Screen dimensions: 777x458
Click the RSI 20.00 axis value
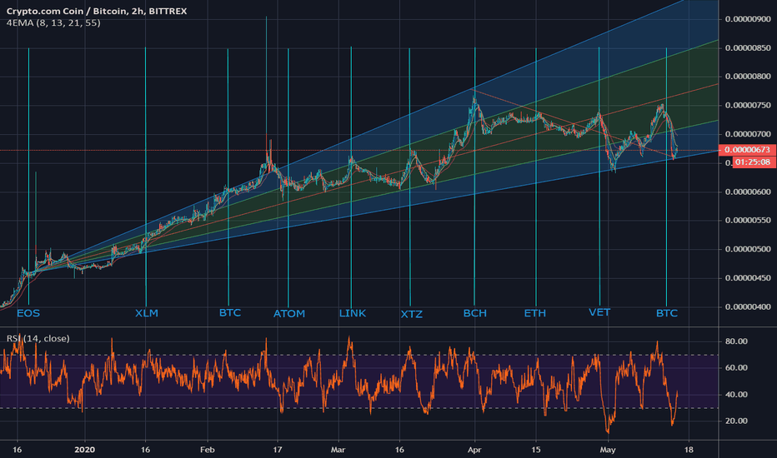[736, 421]
